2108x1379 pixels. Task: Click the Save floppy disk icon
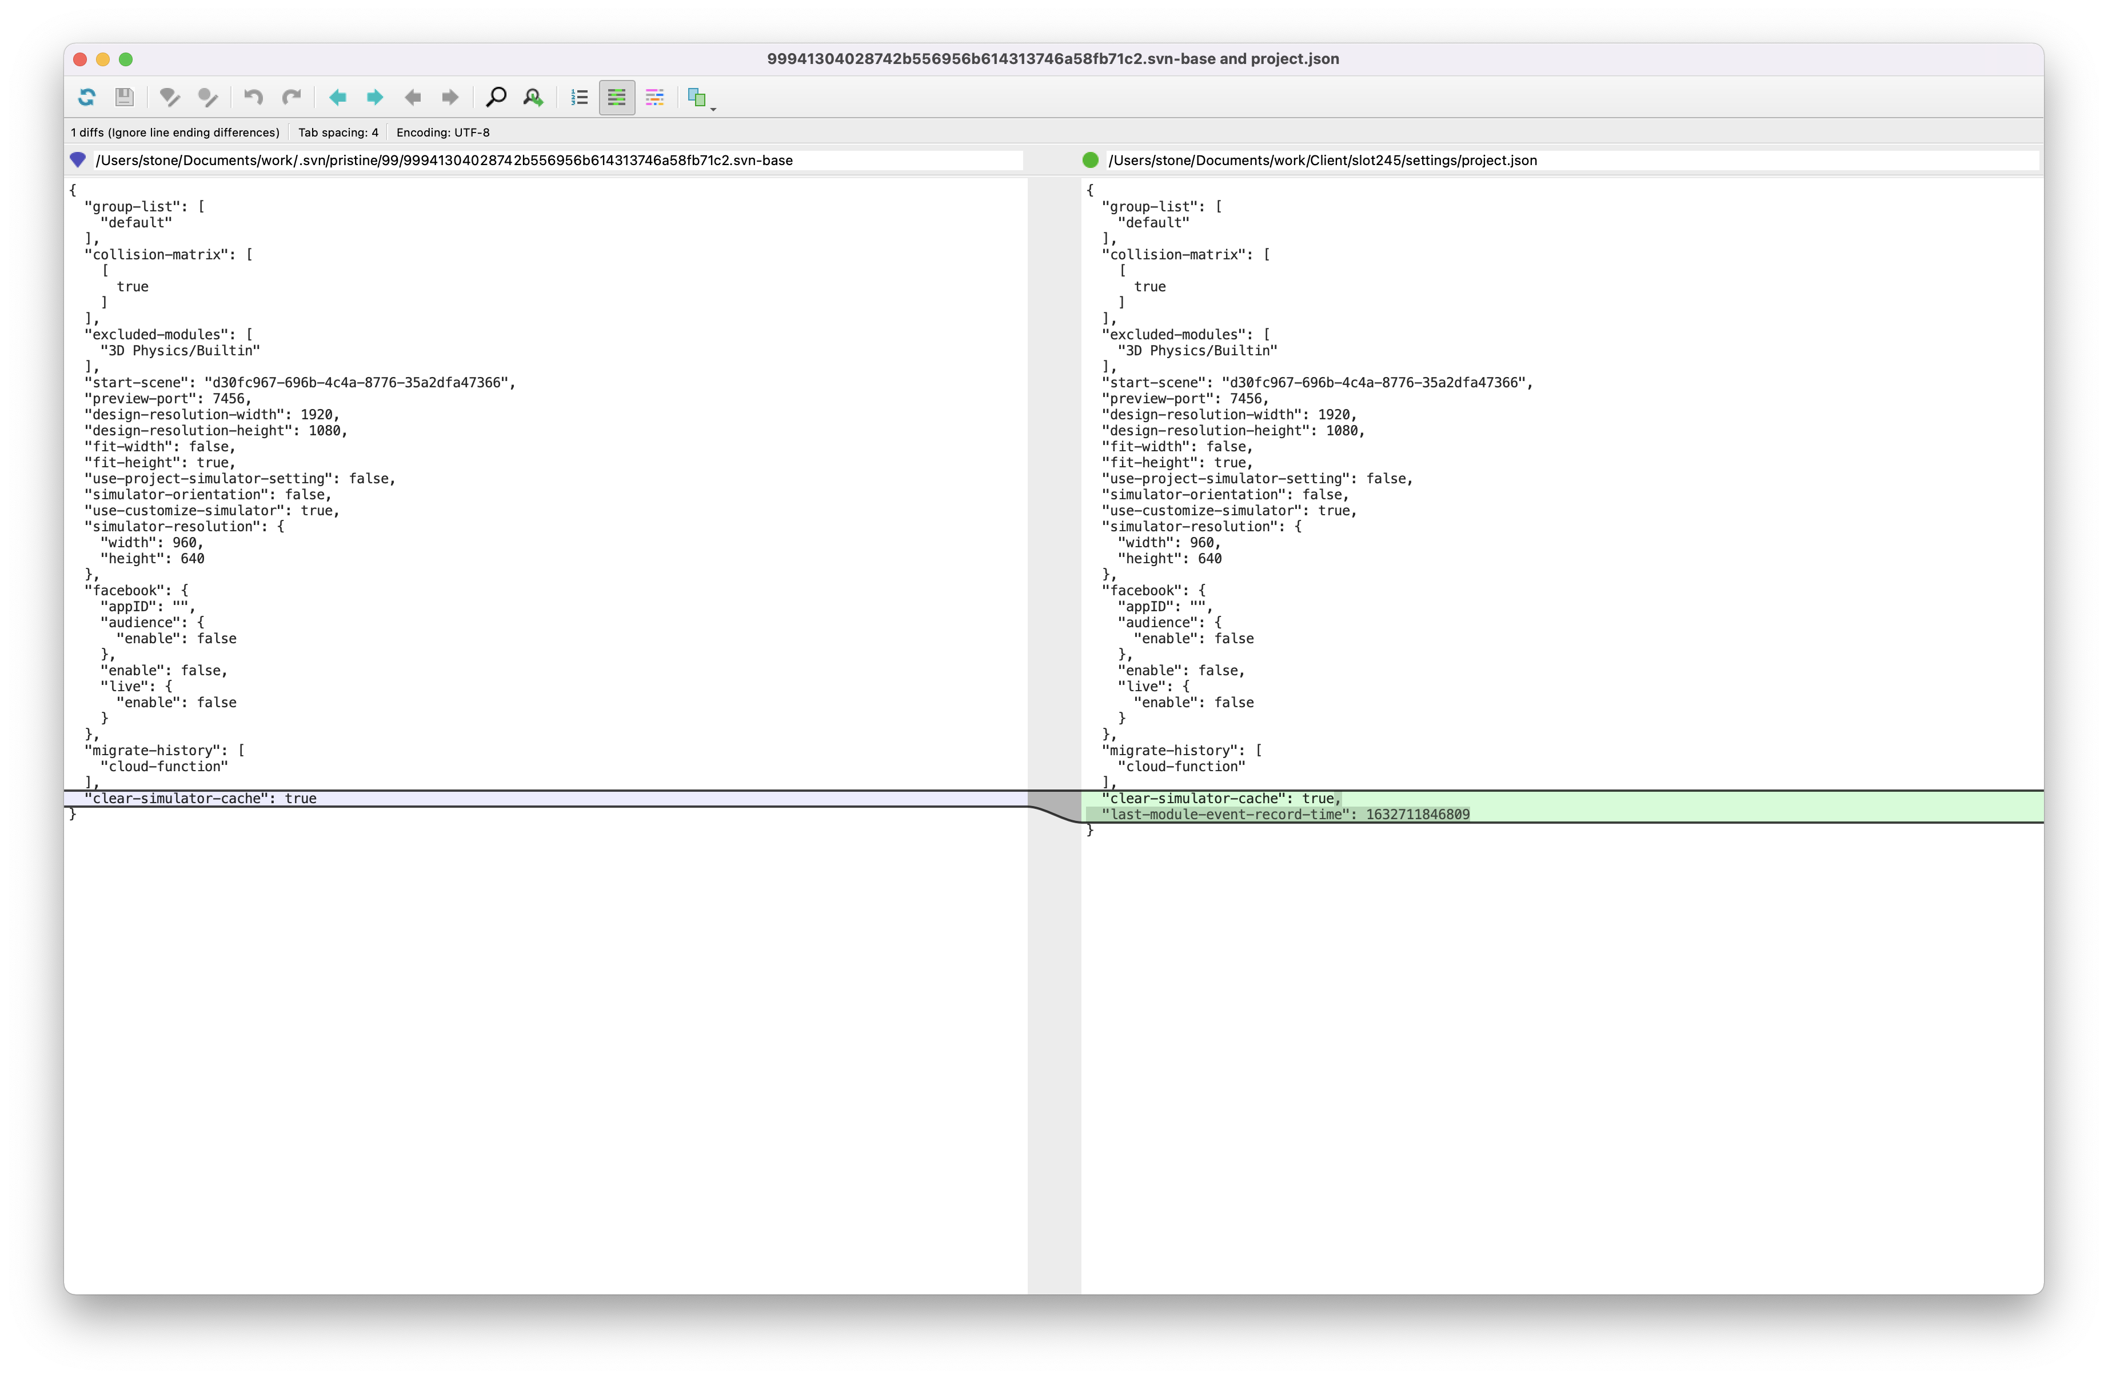pyautogui.click(x=124, y=97)
